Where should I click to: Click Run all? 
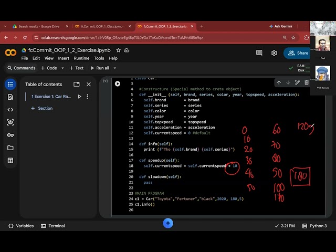coord(100,68)
